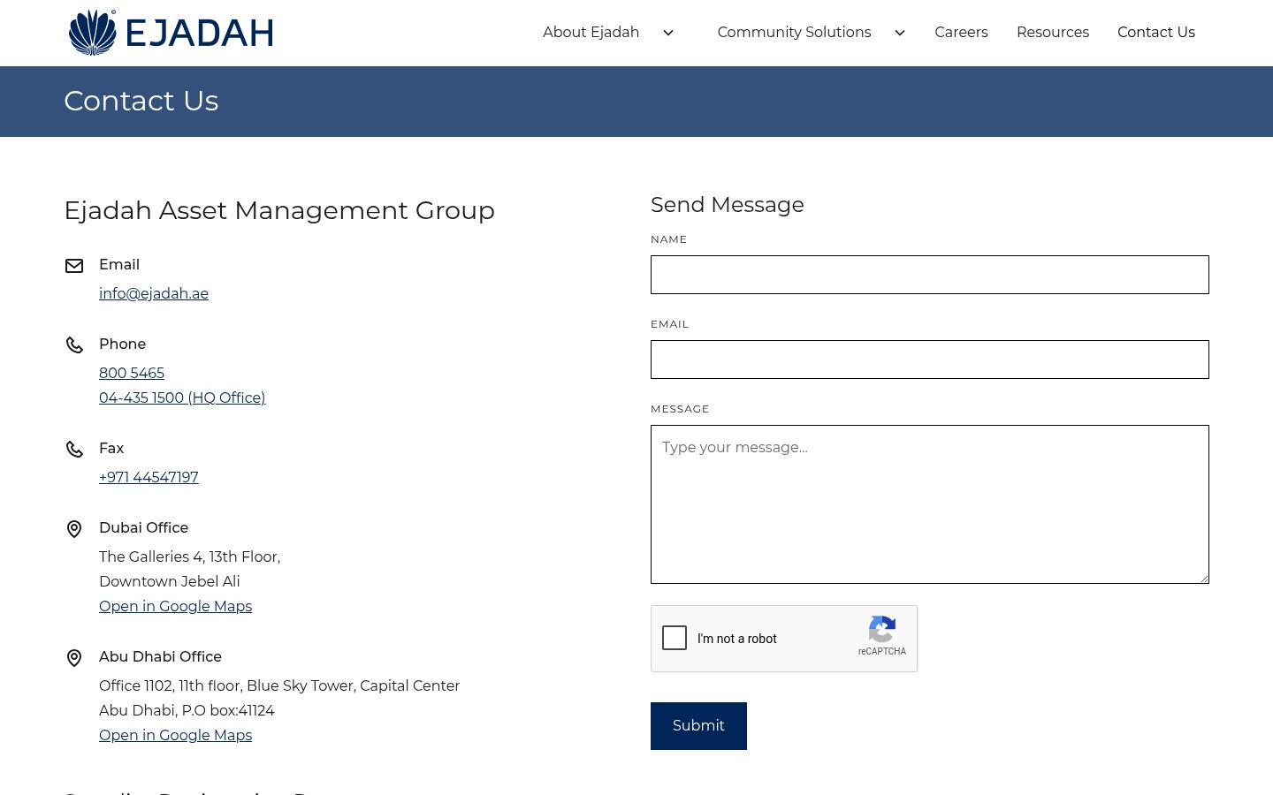Open Google Maps link for Dubai Office

[175, 606]
